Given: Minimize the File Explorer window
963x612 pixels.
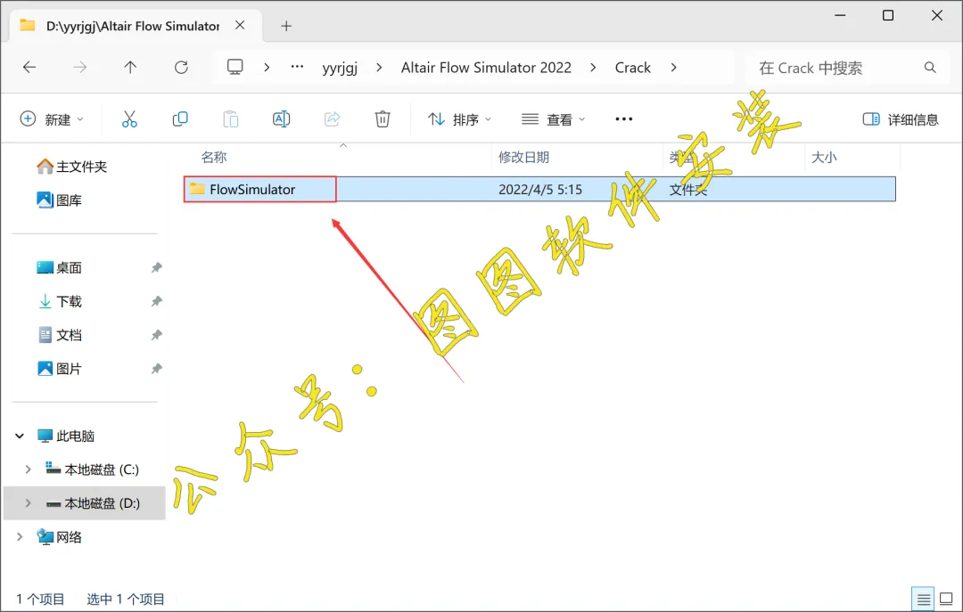Looking at the screenshot, I should [840, 15].
